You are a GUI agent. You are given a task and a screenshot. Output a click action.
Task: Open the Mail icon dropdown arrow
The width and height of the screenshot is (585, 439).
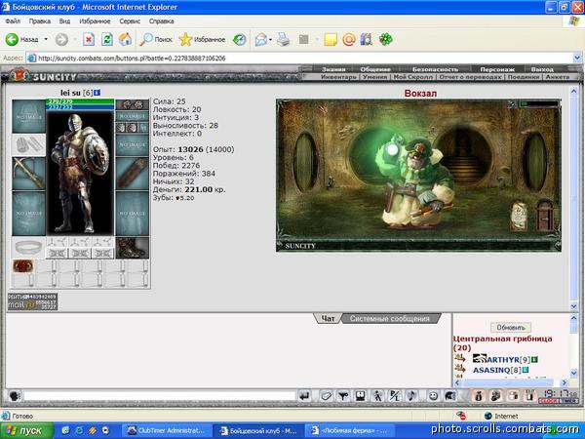tap(270, 39)
